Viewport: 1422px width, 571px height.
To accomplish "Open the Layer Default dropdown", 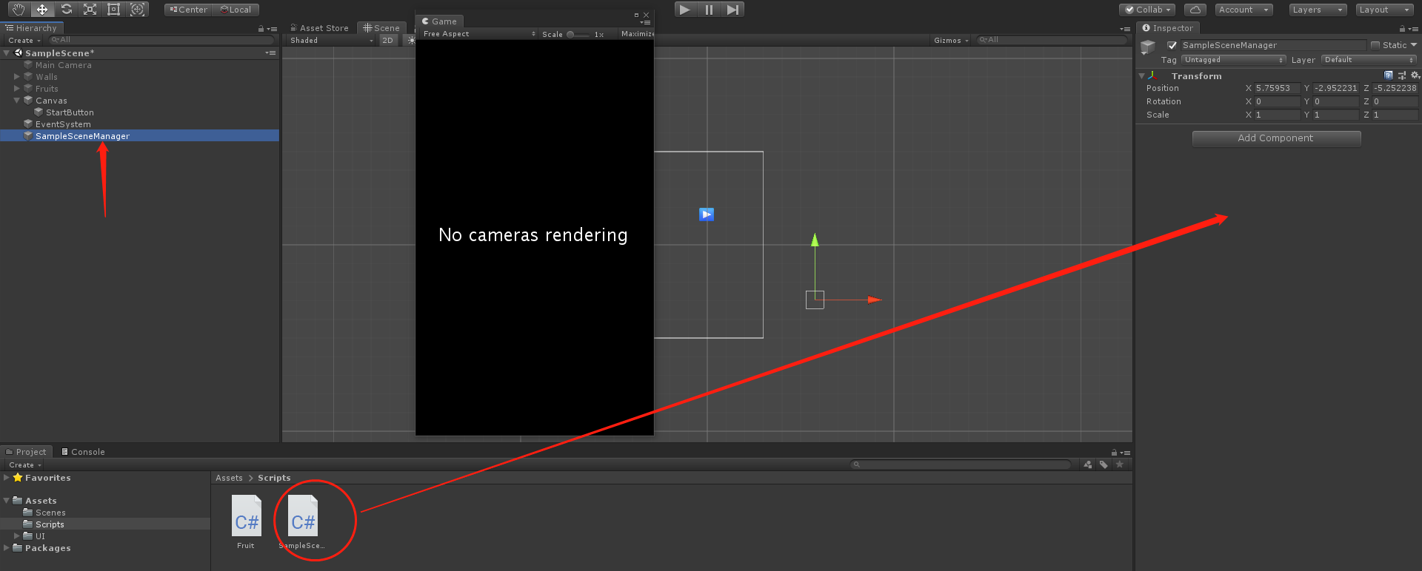I will [1369, 60].
